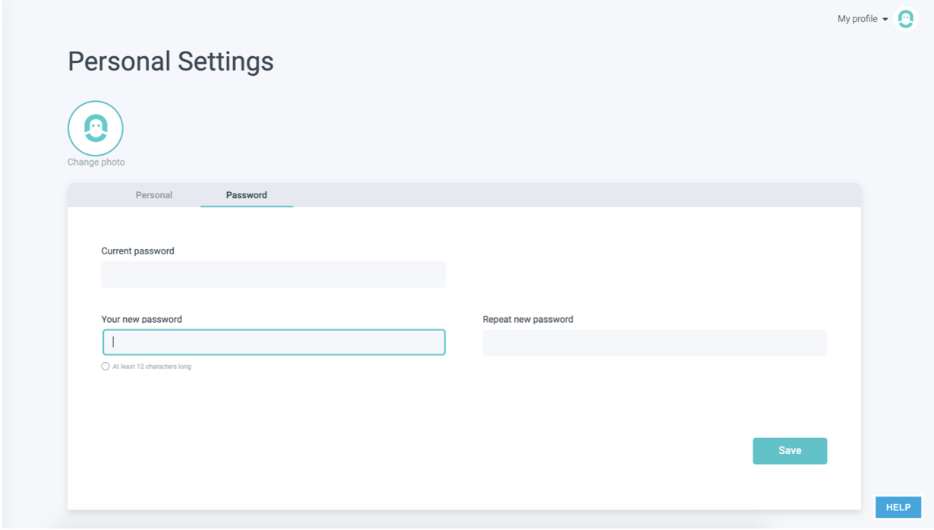Switch to the Personal tab
Screen dimensions: 934x530
coord(154,195)
